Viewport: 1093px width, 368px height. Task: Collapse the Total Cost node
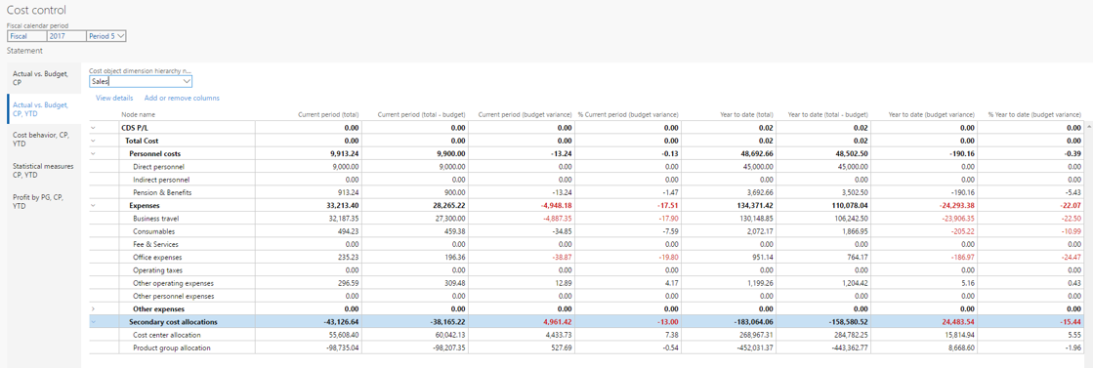coord(94,141)
